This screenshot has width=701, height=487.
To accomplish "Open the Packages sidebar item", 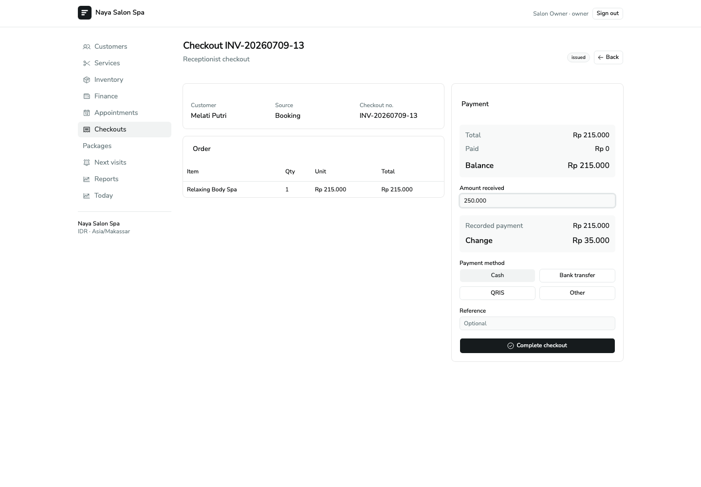I will [125, 146].
